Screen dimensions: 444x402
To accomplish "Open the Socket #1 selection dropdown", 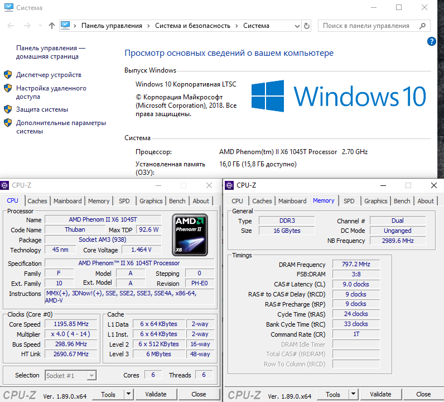I will pyautogui.click(x=71, y=376).
